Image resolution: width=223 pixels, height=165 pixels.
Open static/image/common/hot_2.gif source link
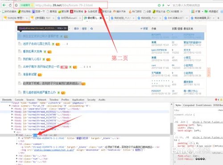coord(54,150)
